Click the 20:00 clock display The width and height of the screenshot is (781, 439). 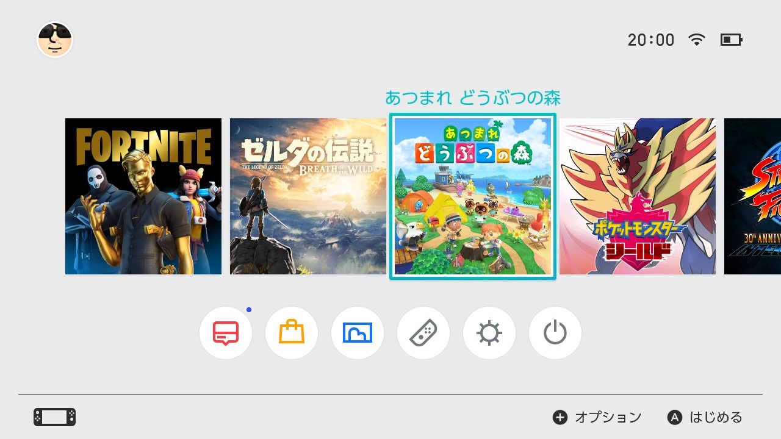point(651,40)
